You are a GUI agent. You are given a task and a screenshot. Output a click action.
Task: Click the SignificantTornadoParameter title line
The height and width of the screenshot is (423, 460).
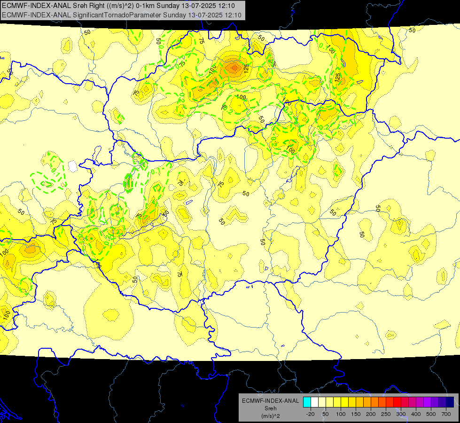[x=121, y=15]
